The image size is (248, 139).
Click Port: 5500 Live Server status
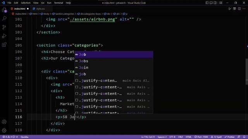click(201, 137)
